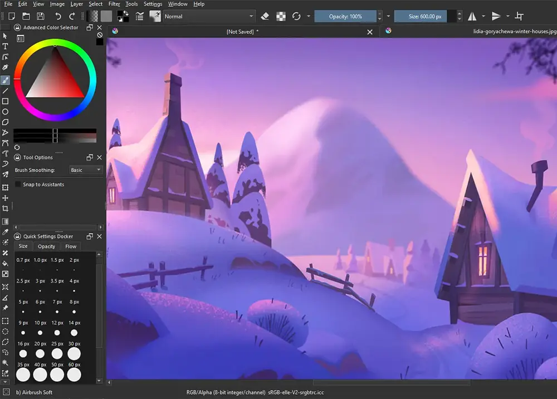
Task: Lock the Quick Settings Docker
Action: point(17,236)
